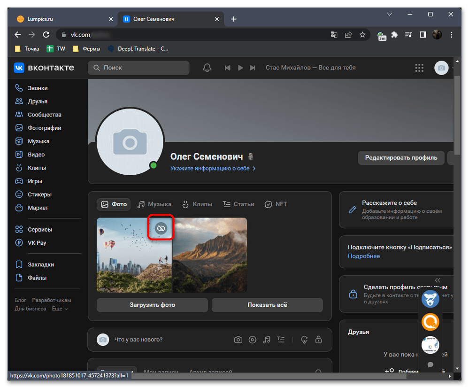
Task: Click Редактировать профиль button
Action: (401, 158)
